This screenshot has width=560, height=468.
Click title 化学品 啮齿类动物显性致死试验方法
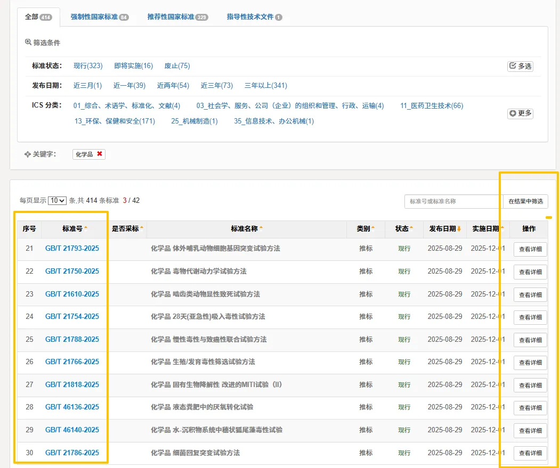coord(205,294)
